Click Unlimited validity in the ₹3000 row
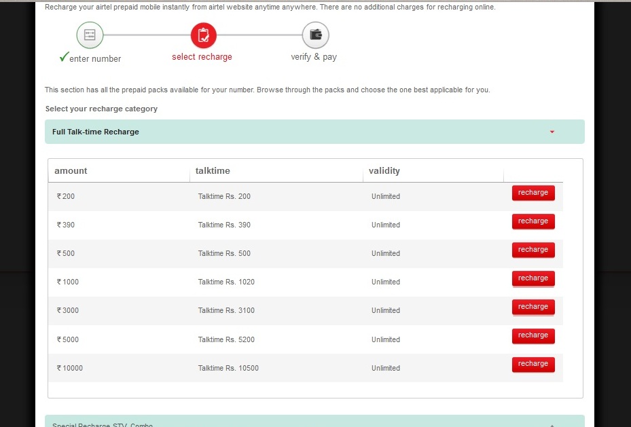This screenshot has width=631, height=427. tap(386, 310)
